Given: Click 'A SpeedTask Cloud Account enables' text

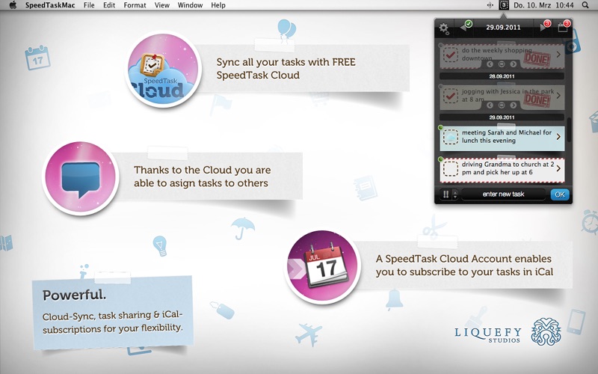Looking at the screenshot, I should 463,259.
